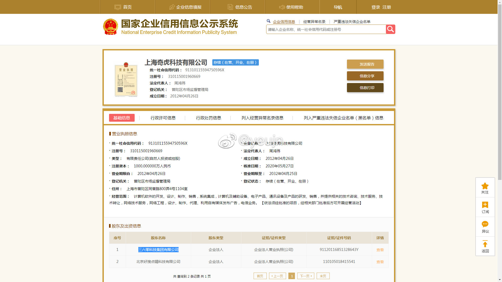Screen dimensions: 502x282
Task: Switch to the 列入严重违法失信企业名单（黑名单）信息 tab
Action: (344, 118)
